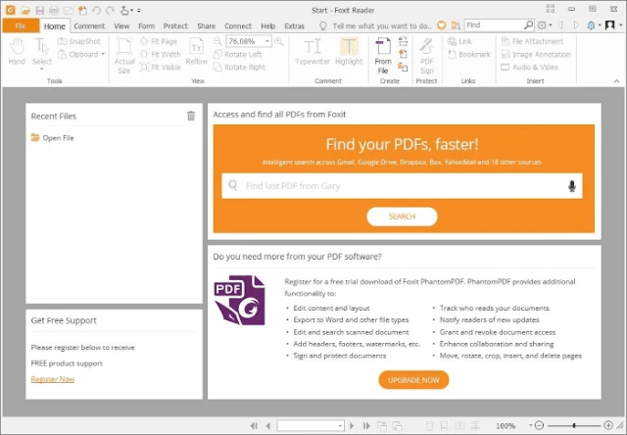Click Audio & Video in Insert group
Screen dimensions: 627x435
click(x=529, y=67)
